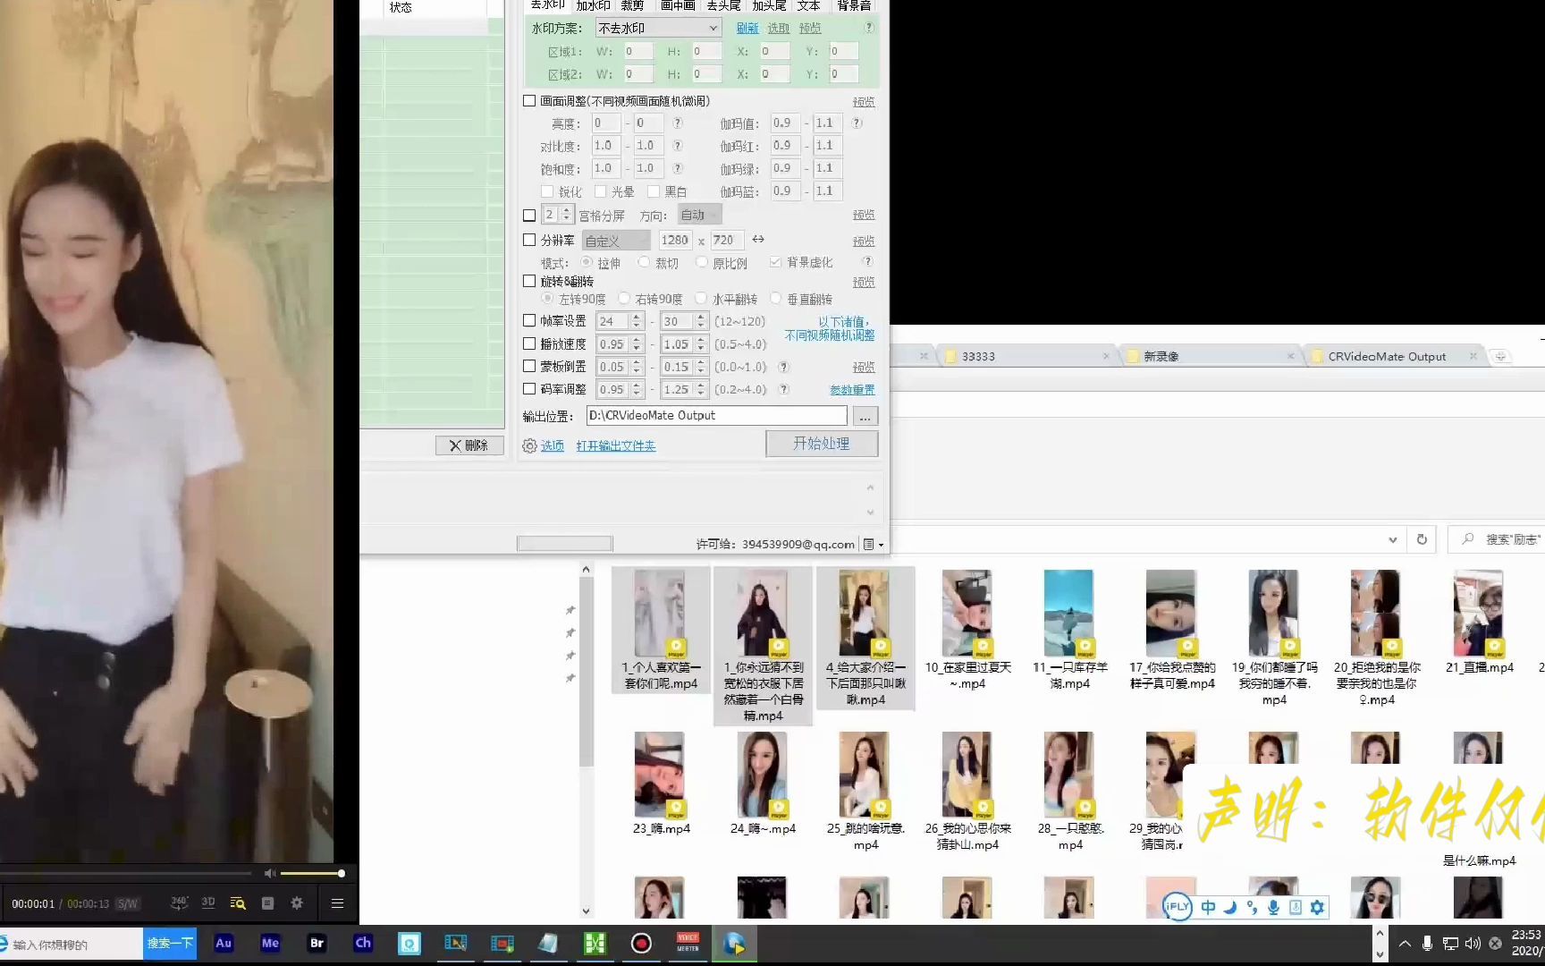Launch Adobe Character Animator from taskbar
1545x966 pixels.
coord(363,943)
